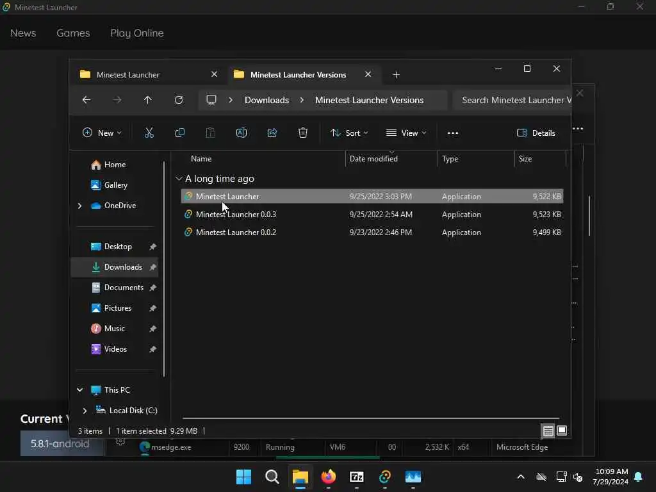Image resolution: width=656 pixels, height=492 pixels.
Task: Close the Minetest Launcher Versions tab
Action: tap(368, 74)
